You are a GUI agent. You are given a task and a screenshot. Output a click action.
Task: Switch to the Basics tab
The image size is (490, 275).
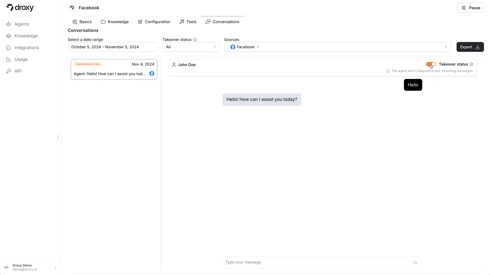coord(82,22)
